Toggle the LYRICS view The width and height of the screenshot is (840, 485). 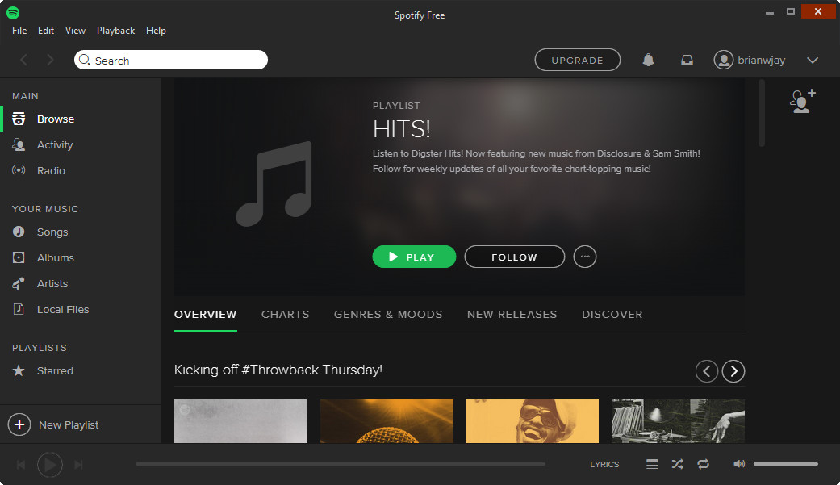604,465
